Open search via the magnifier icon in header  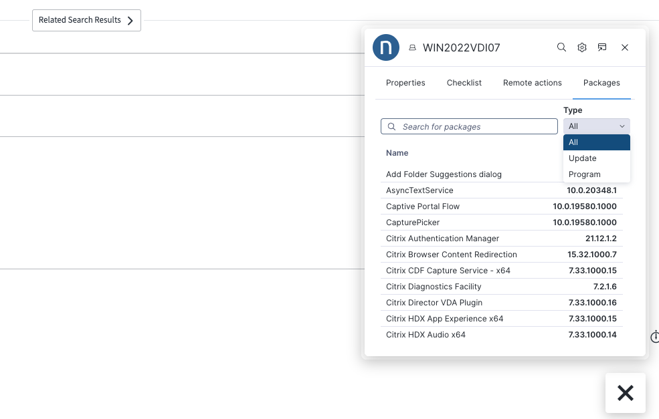click(x=561, y=47)
